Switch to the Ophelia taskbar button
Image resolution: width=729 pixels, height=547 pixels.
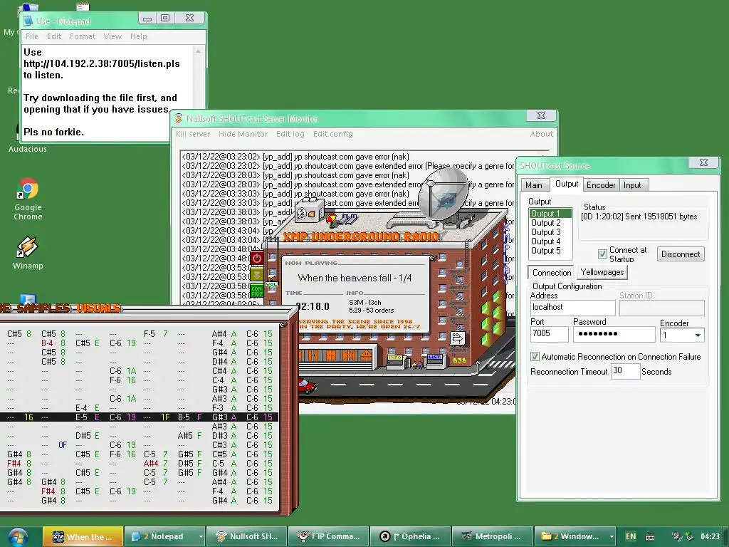pos(410,536)
